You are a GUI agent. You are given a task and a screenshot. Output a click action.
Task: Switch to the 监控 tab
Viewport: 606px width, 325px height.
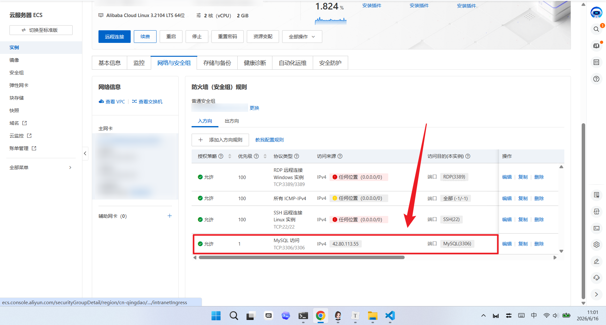tap(139, 63)
